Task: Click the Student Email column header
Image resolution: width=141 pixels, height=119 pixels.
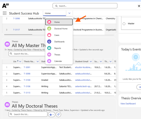Action: [82, 61]
